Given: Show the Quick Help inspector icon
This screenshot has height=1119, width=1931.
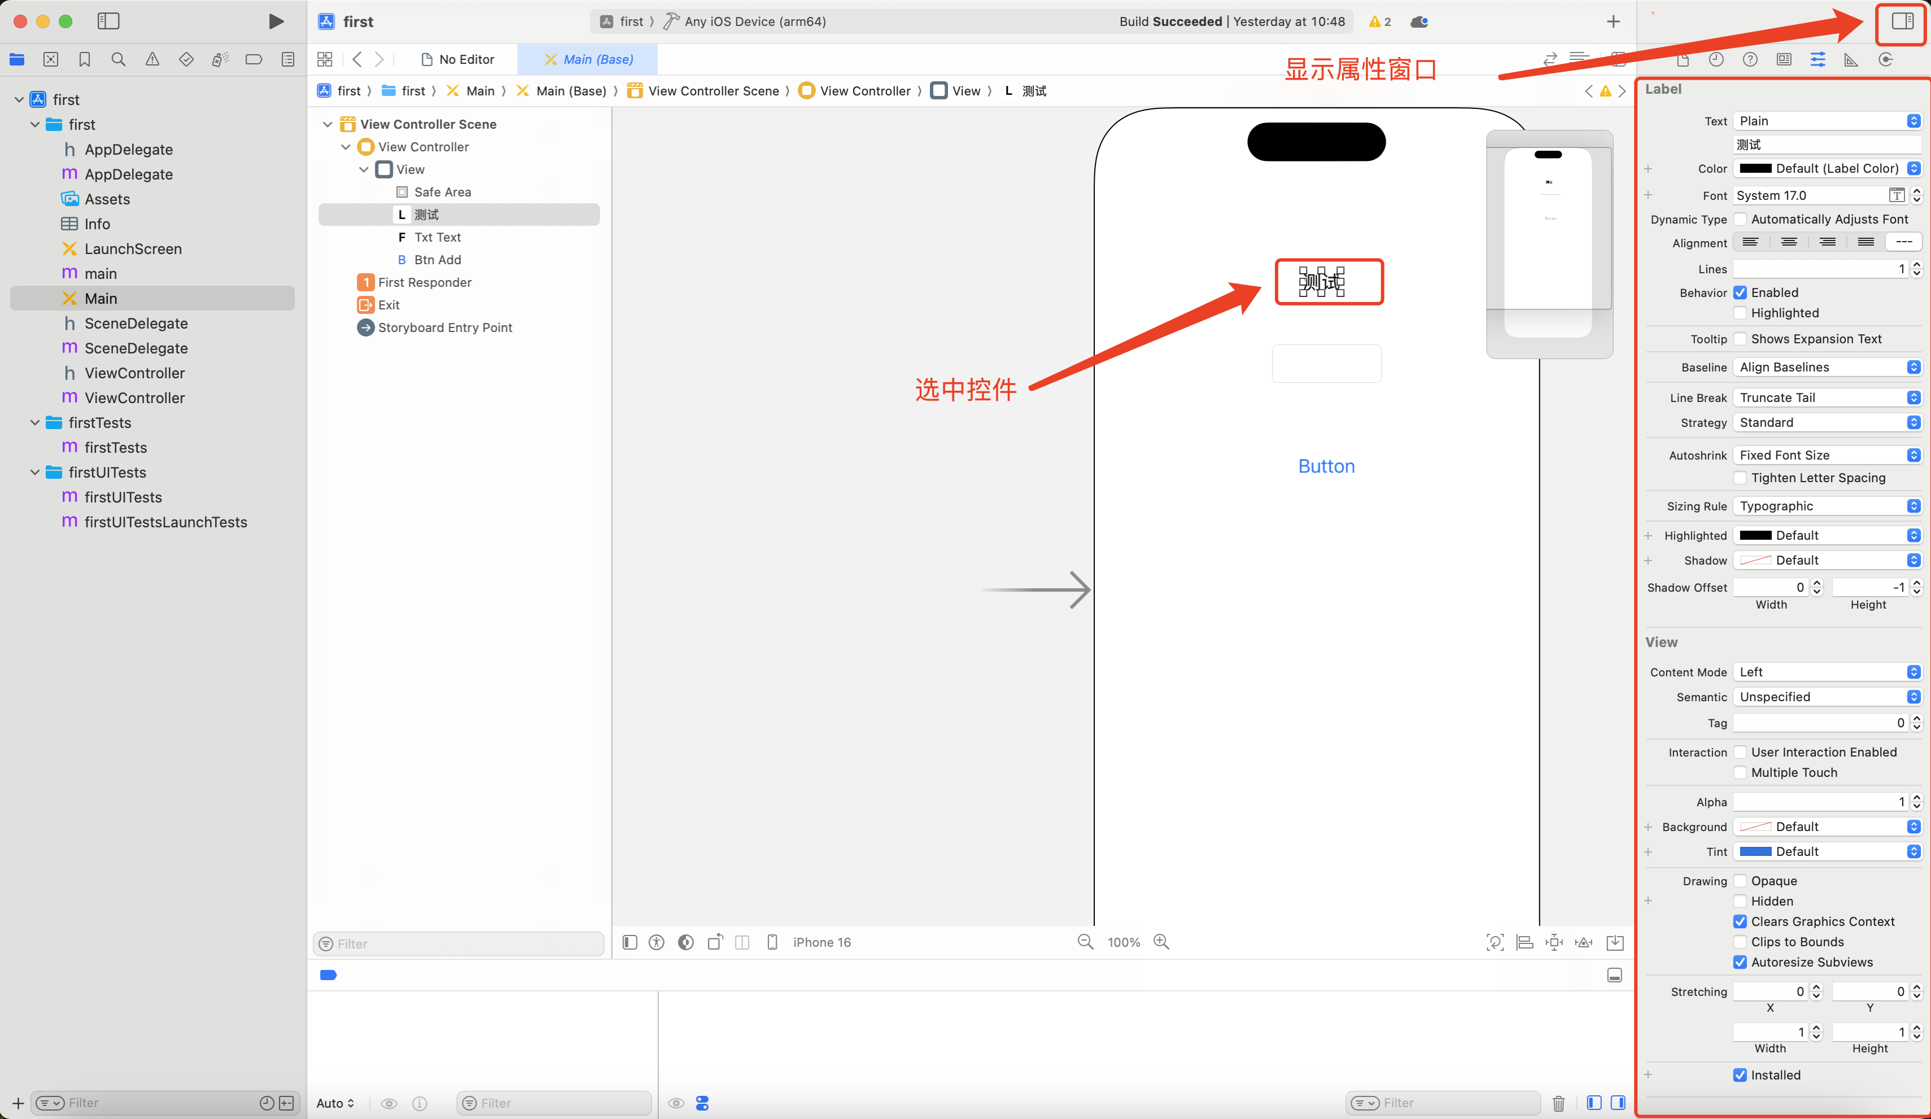Looking at the screenshot, I should [x=1750, y=59].
